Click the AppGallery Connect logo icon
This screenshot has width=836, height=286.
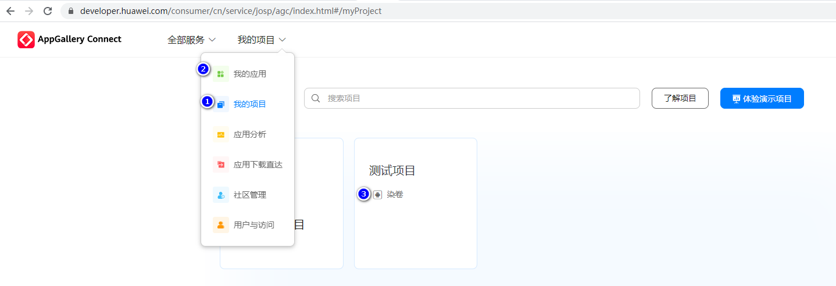(26, 40)
